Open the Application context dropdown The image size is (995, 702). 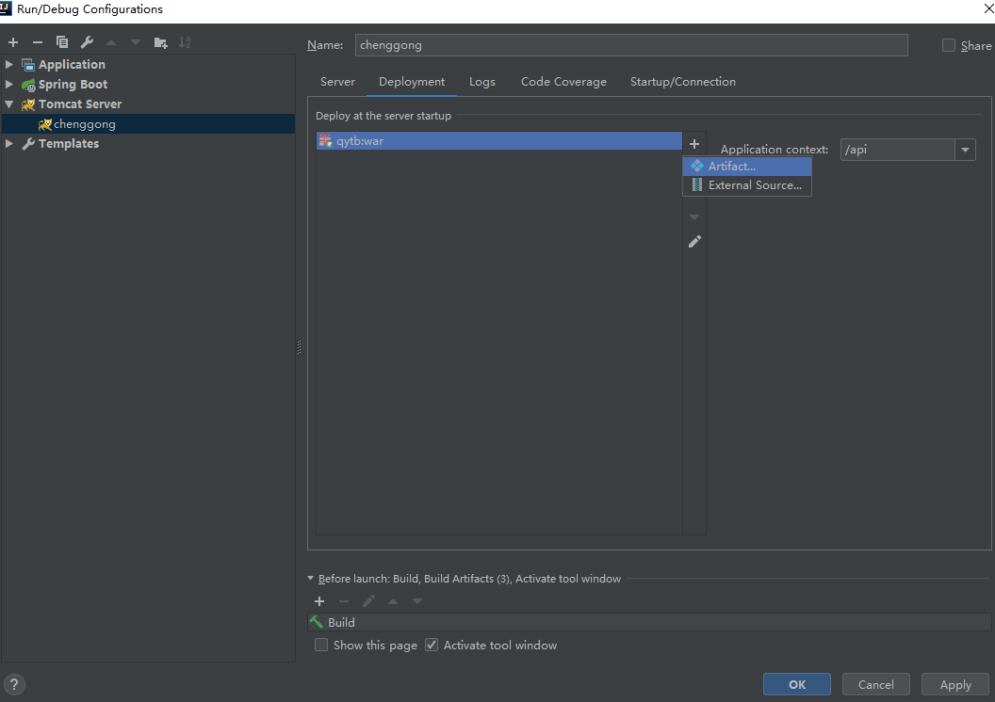click(965, 149)
